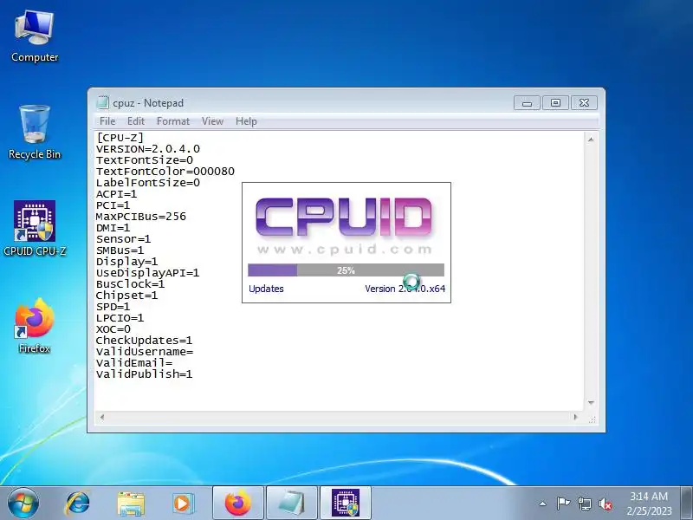Click the UseDisplayAPI=1 line
693x520 pixels.
[x=147, y=273]
